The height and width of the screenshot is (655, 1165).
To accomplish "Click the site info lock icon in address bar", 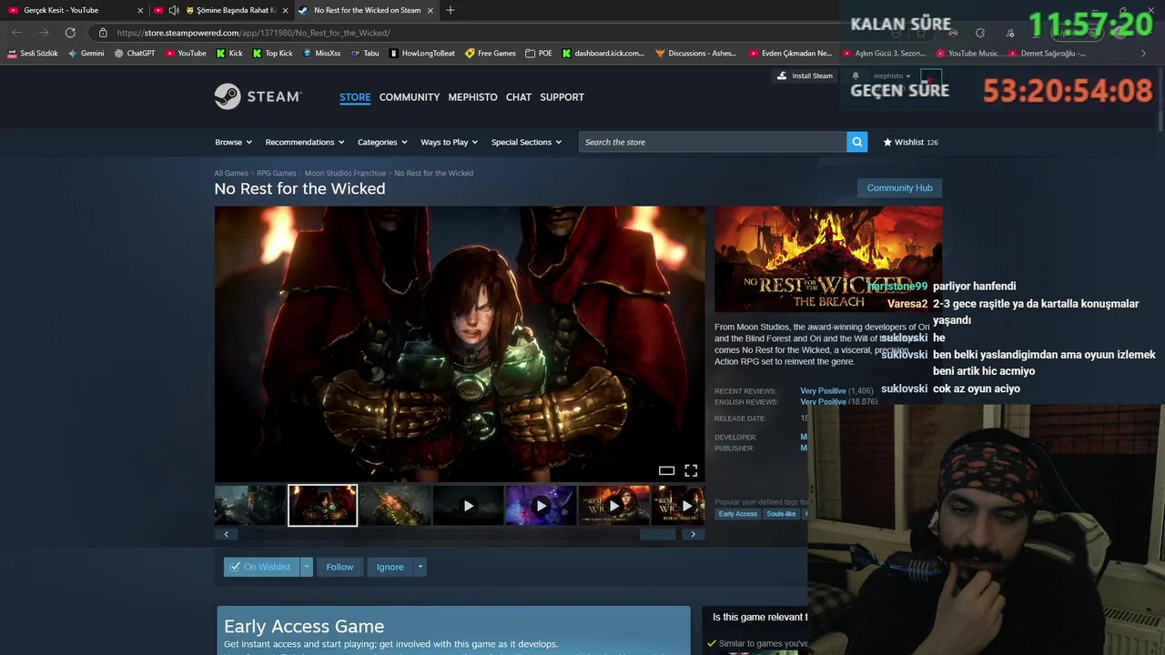I will pos(103,33).
